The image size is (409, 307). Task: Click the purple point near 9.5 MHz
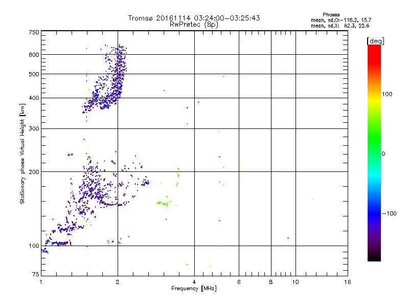point(288,238)
